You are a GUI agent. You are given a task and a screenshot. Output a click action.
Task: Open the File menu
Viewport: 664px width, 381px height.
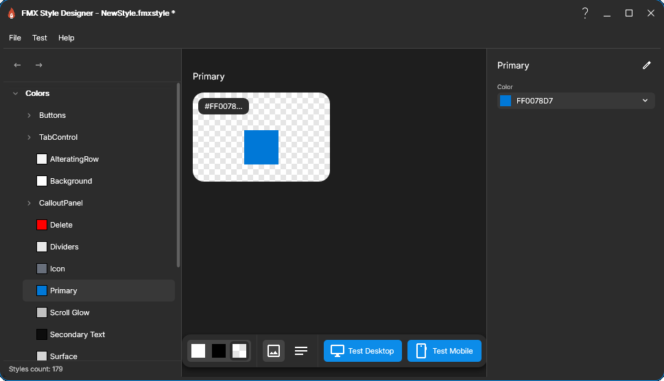point(15,38)
